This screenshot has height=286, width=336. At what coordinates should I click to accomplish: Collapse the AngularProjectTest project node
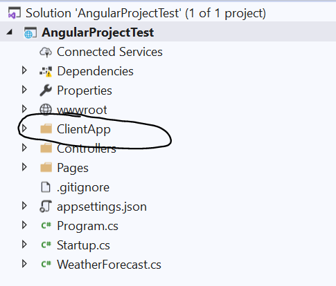(x=9, y=32)
